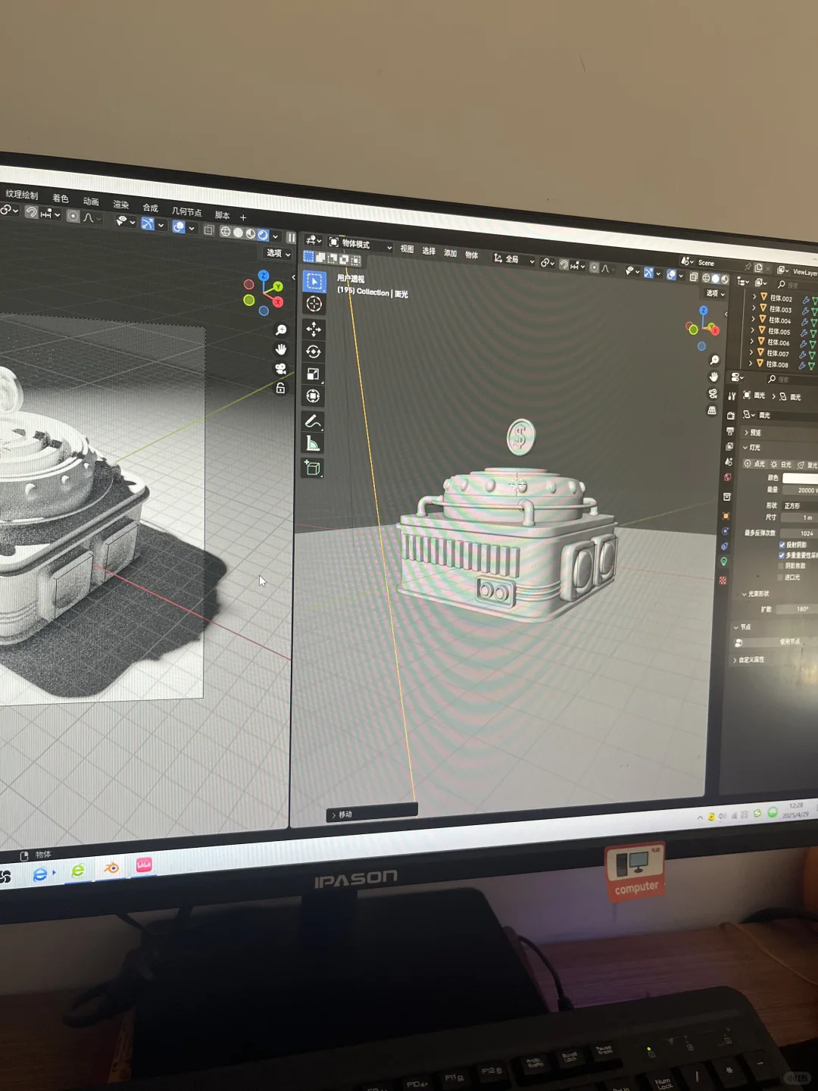
Task: Select 点光 light type
Action: [x=754, y=464]
